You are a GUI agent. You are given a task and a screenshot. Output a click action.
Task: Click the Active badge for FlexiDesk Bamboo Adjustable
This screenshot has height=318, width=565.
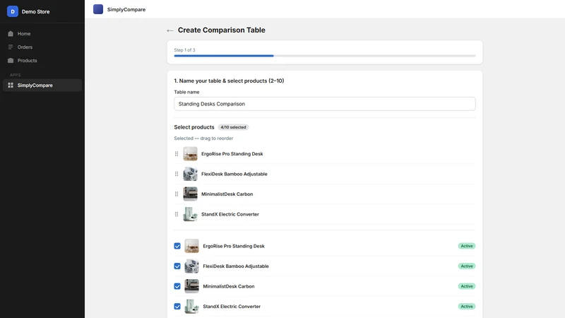467,266
